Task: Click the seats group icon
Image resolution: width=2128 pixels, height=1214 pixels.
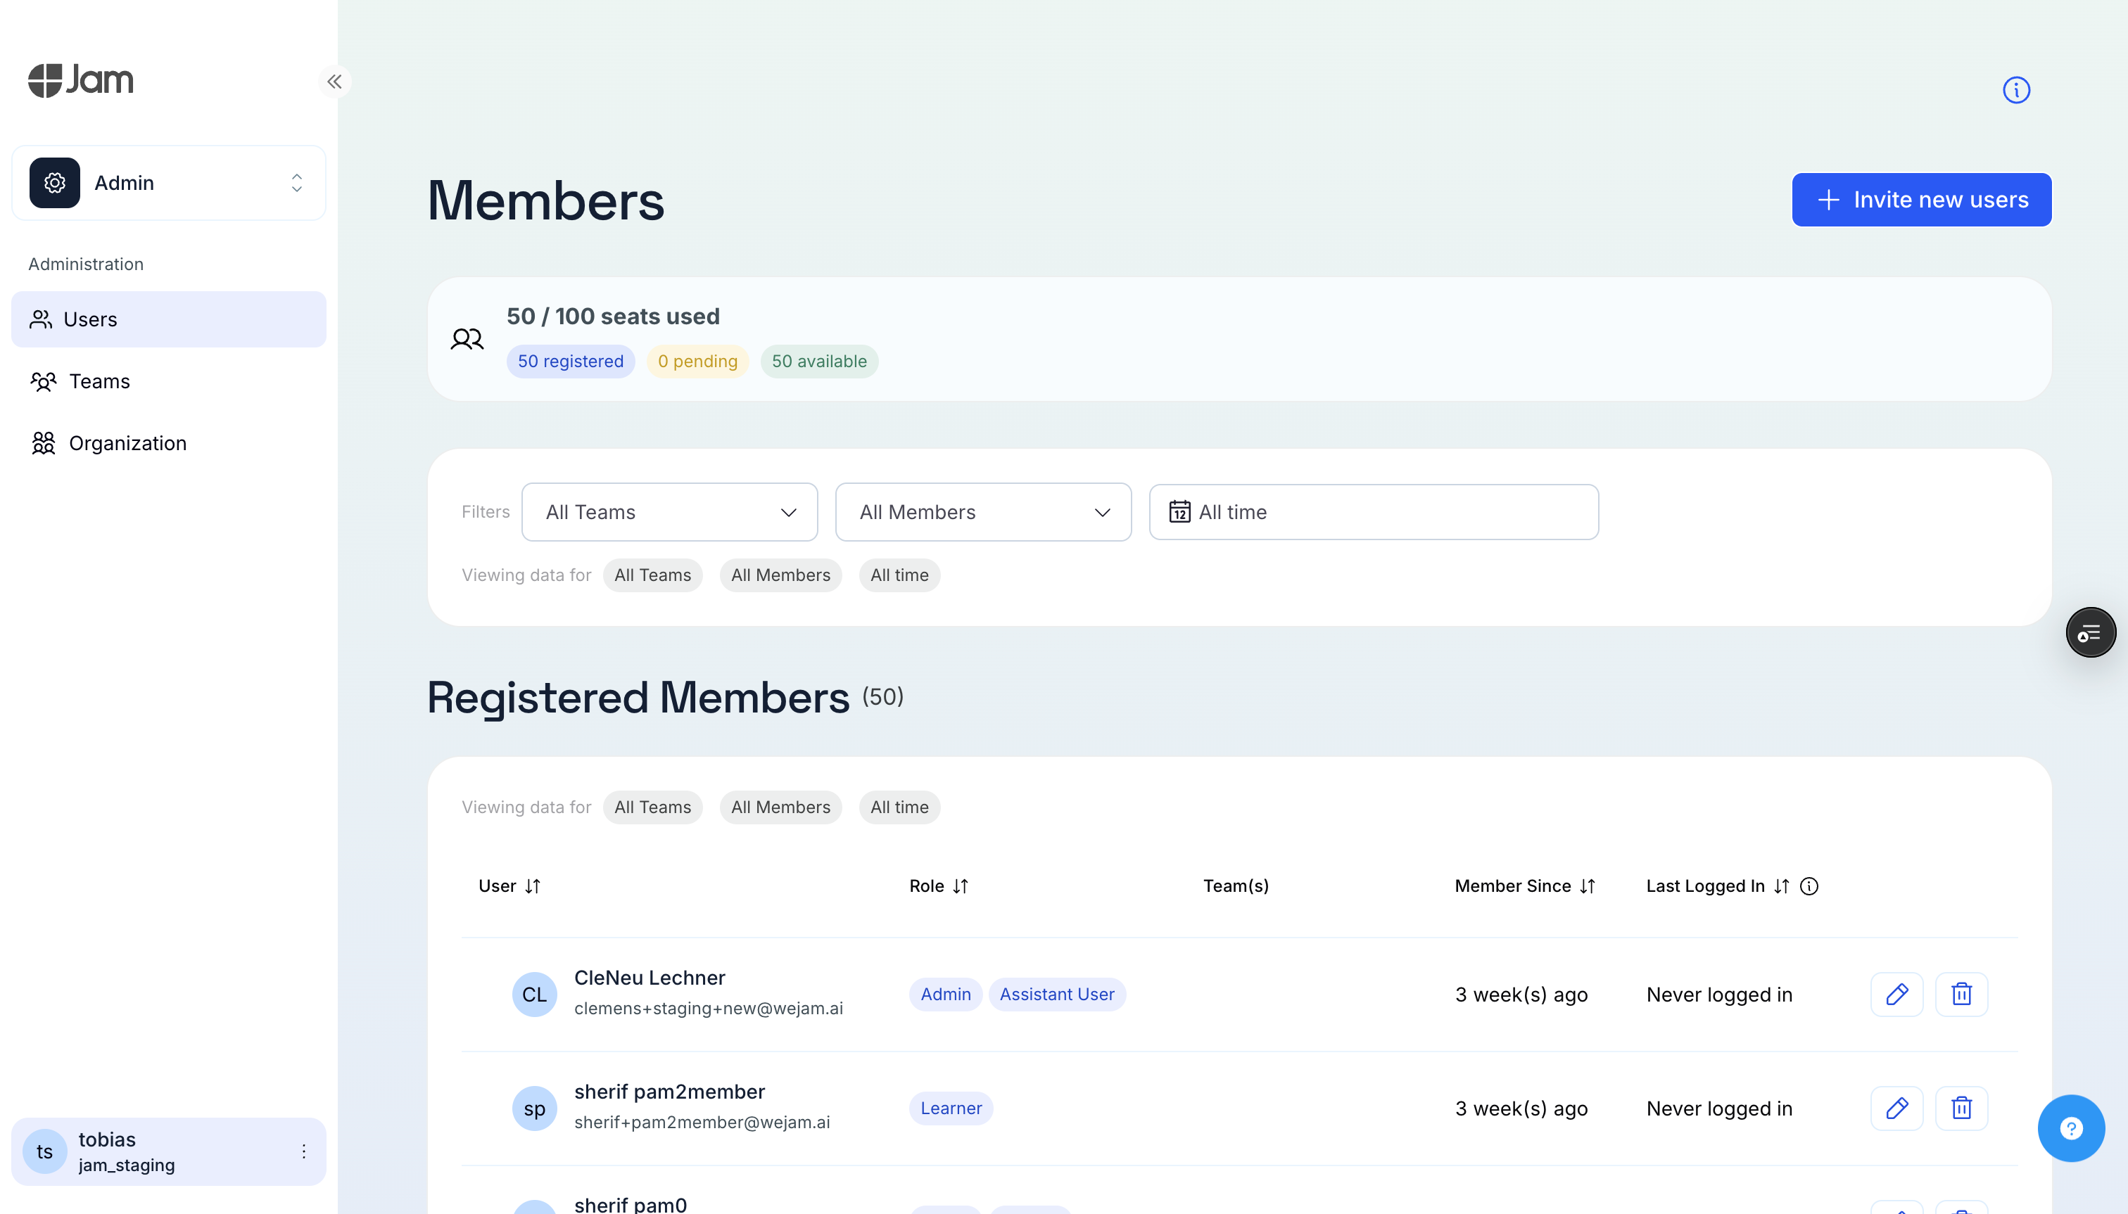Action: [x=467, y=338]
